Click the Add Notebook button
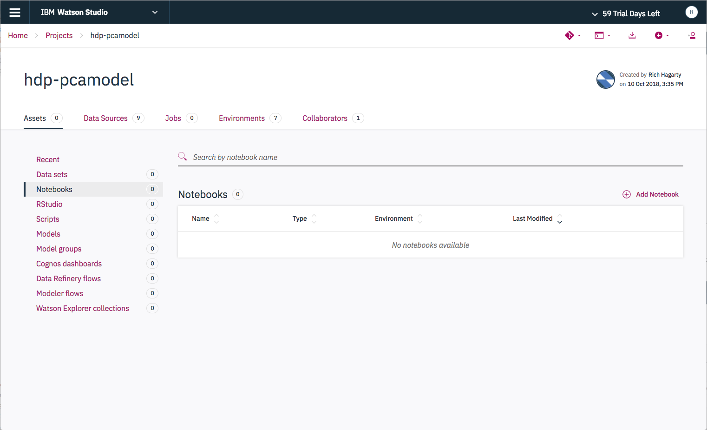This screenshot has width=707, height=430. pos(650,194)
